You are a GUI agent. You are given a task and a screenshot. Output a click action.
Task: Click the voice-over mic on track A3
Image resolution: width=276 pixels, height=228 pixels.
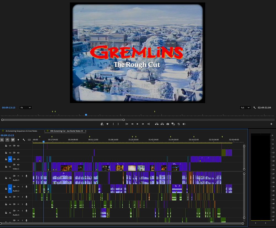pyautogui.click(x=26, y=197)
